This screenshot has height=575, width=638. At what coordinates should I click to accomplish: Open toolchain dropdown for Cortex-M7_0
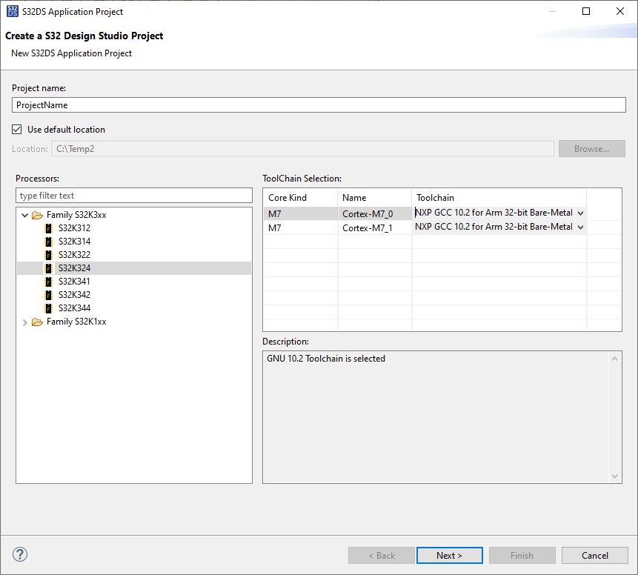pos(581,213)
